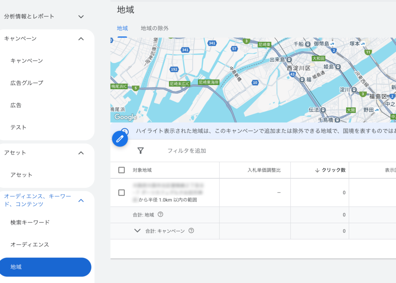Click the 鳴尾浜IC marker on map
This screenshot has height=283, width=396.
pyautogui.click(x=119, y=86)
